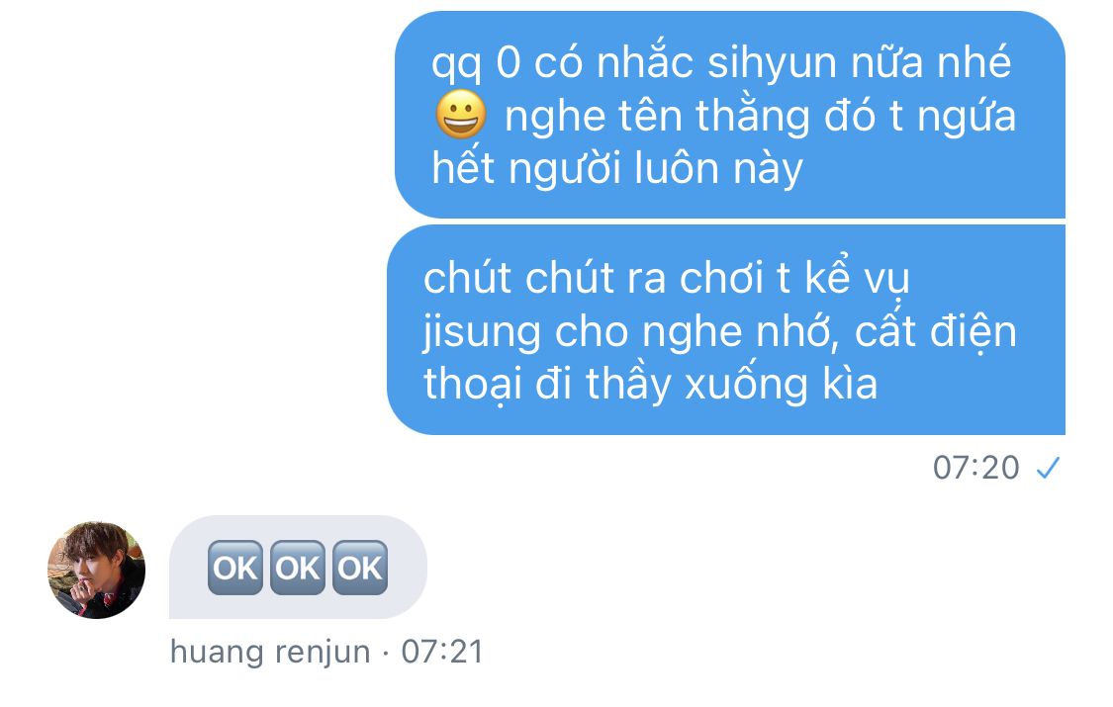Click the words "cất điện" in message
Image resolution: width=1113 pixels, height=707 pixels.
(936, 331)
